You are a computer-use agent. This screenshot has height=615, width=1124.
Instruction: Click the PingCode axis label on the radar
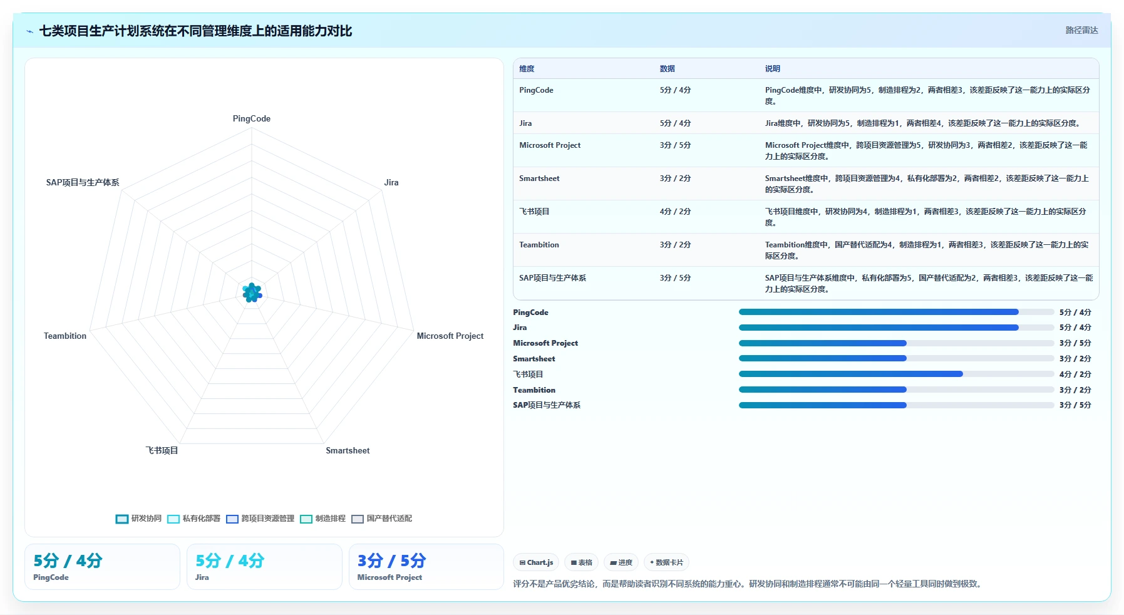pos(252,118)
